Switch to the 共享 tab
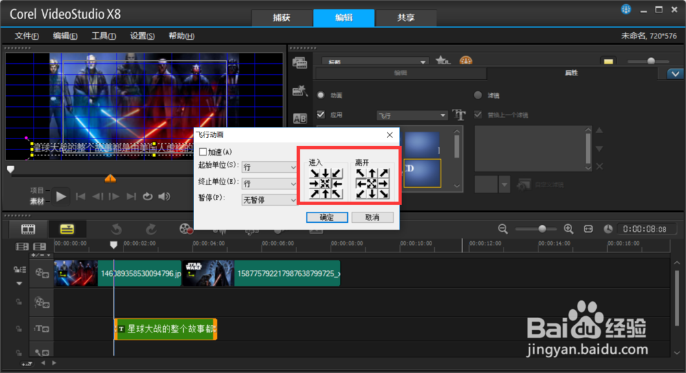686x373 pixels. pyautogui.click(x=406, y=18)
